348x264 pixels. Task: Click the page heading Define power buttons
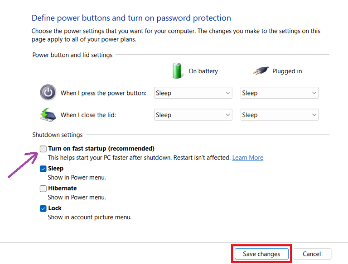tap(131, 18)
